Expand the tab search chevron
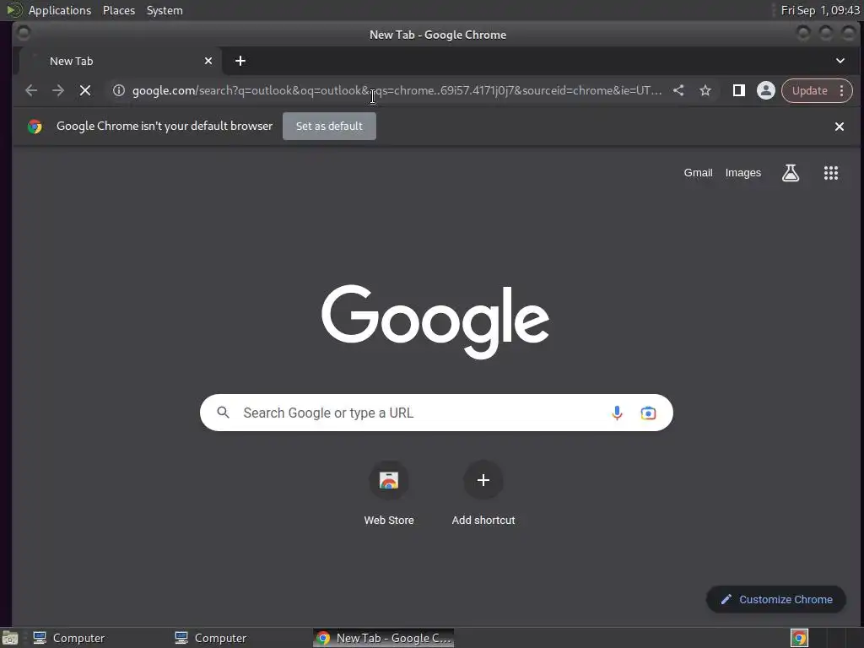The image size is (864, 648). 840,61
